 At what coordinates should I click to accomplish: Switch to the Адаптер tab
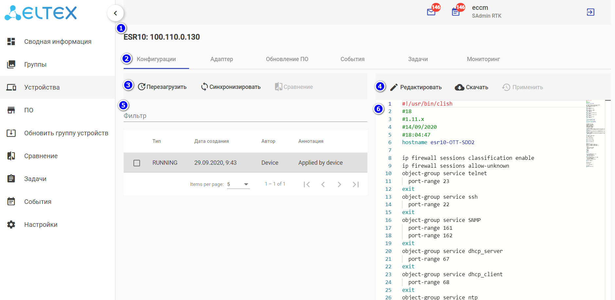coord(221,59)
